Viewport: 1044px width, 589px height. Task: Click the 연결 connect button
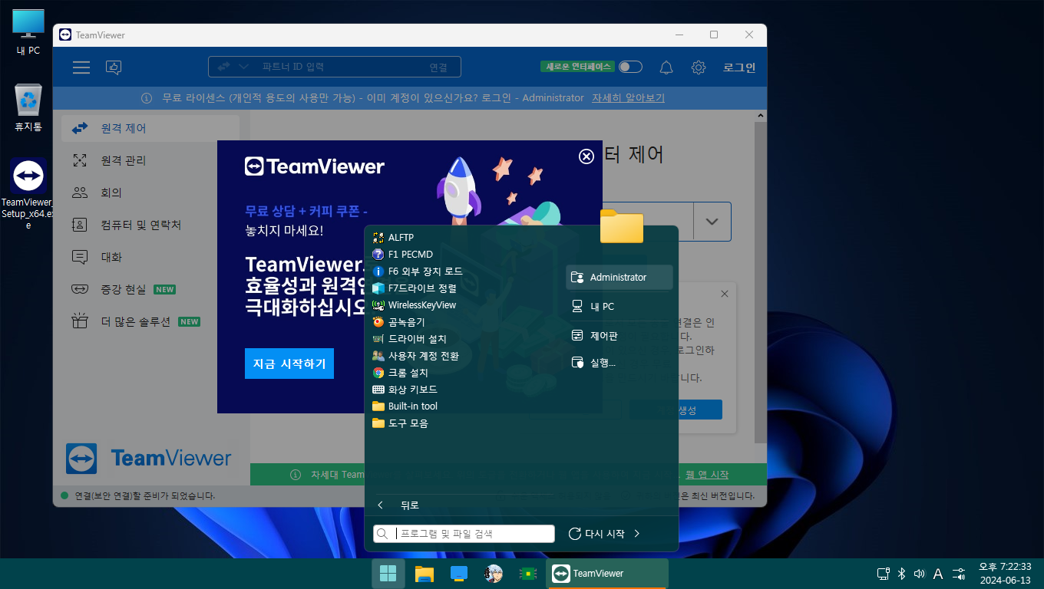pos(438,67)
